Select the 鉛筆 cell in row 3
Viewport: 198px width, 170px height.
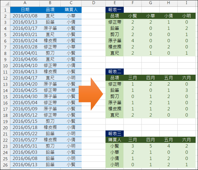(50, 22)
